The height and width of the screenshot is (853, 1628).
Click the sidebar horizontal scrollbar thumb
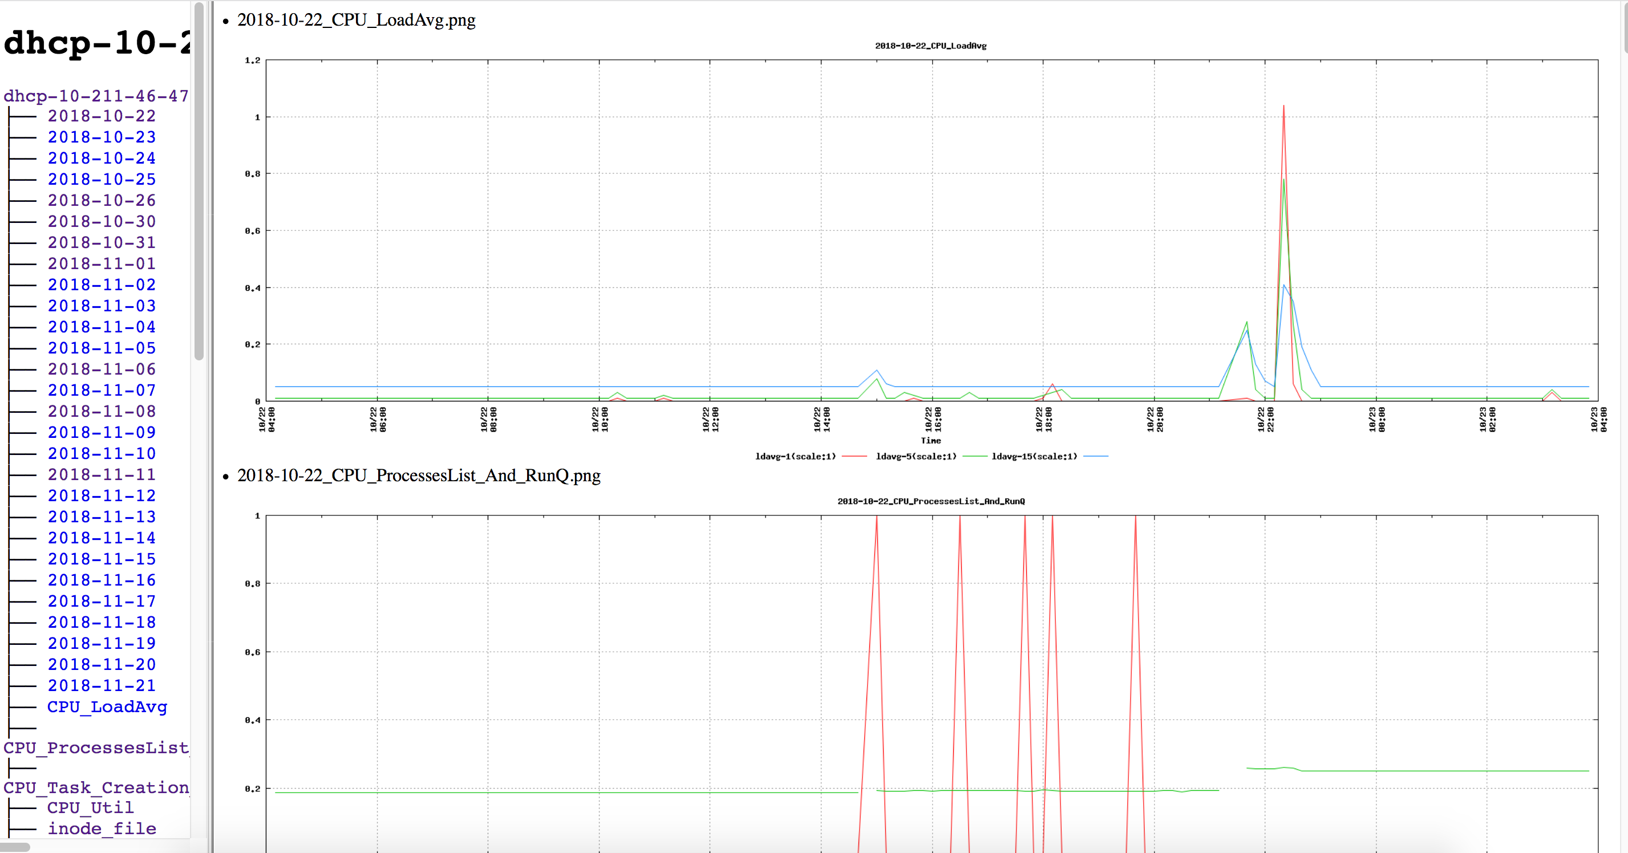click(x=15, y=847)
